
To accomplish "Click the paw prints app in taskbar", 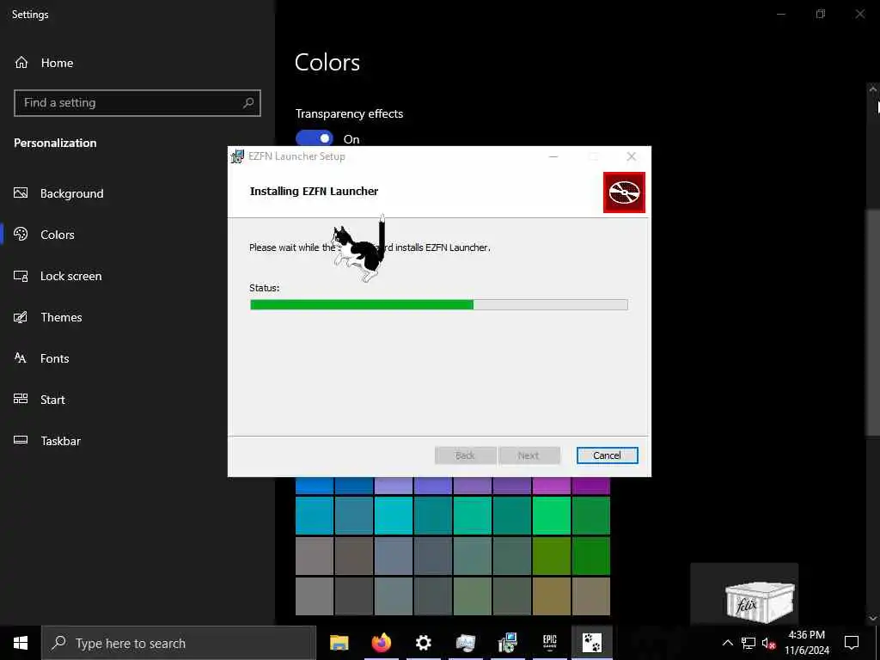I will pos(591,643).
